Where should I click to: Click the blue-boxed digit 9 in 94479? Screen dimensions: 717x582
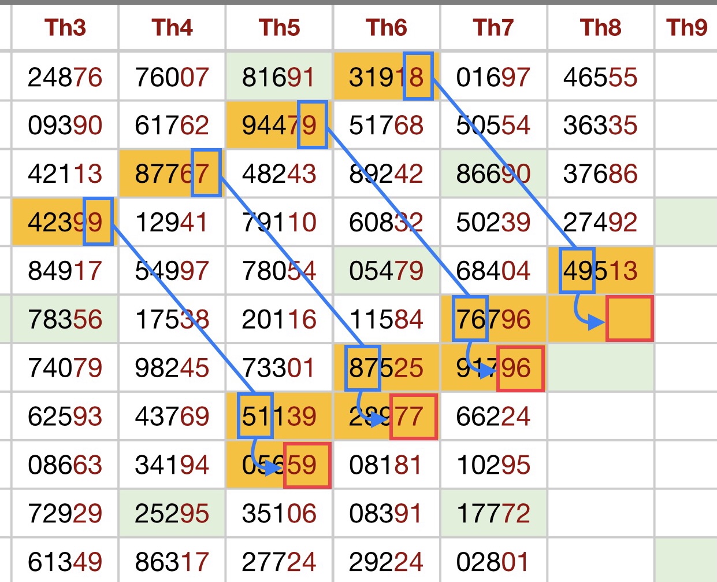[313, 125]
